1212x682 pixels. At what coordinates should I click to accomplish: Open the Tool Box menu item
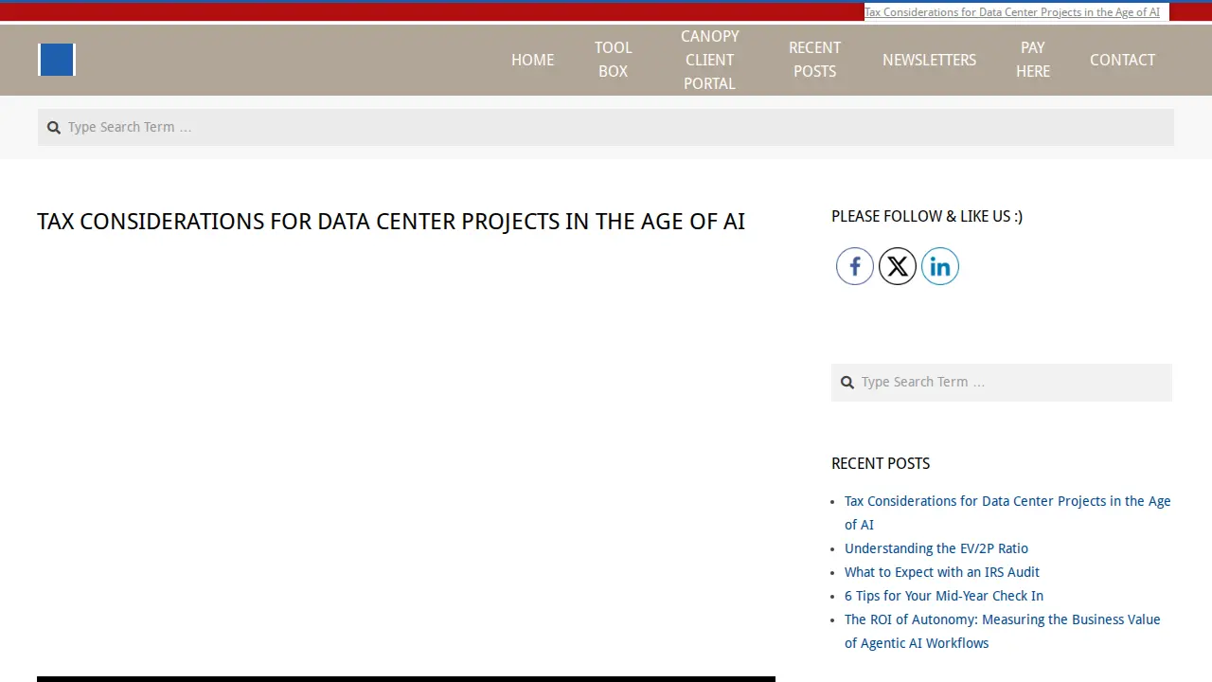pyautogui.click(x=613, y=60)
